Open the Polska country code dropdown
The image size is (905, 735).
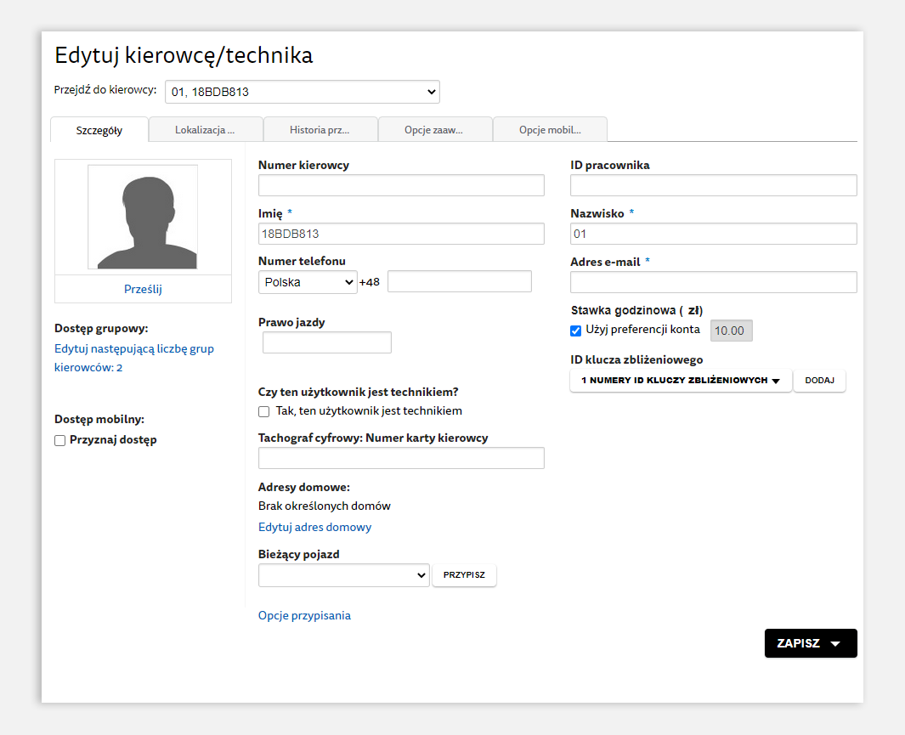(308, 282)
